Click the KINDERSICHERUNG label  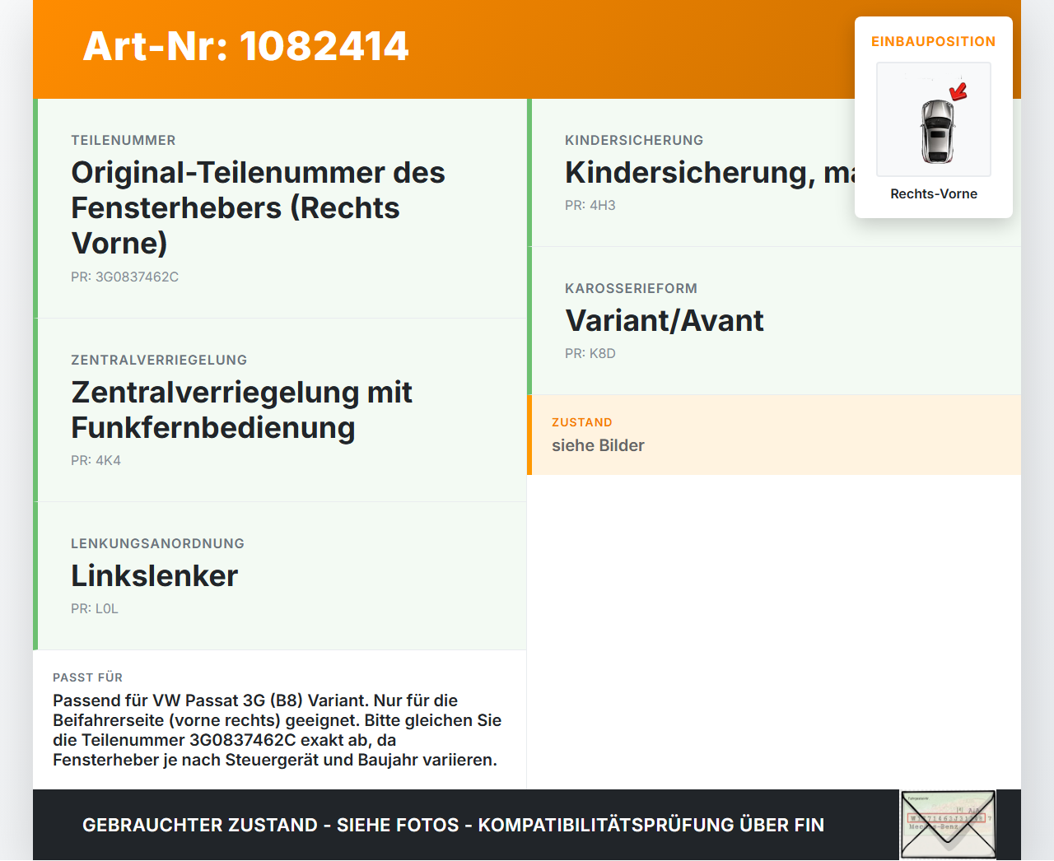pos(634,140)
